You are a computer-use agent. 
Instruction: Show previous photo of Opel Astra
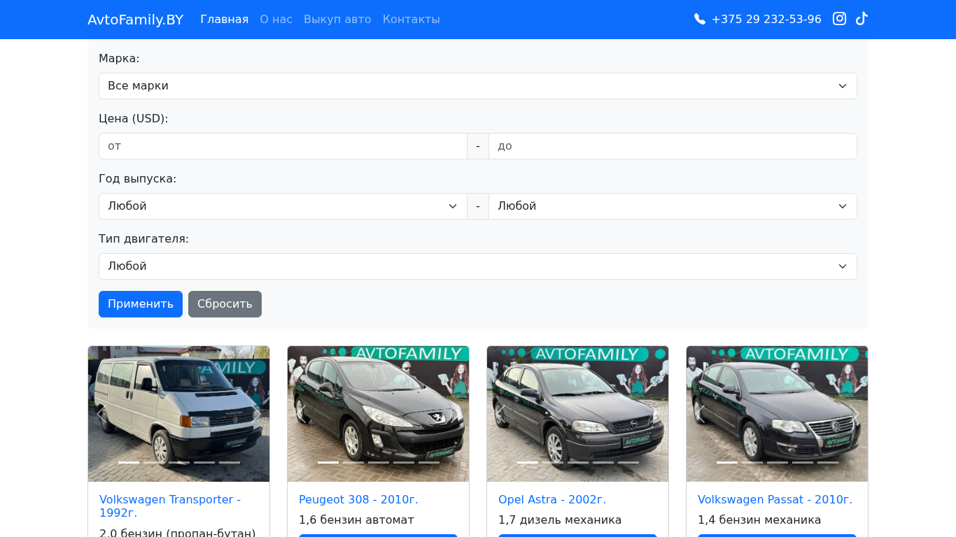(500, 414)
